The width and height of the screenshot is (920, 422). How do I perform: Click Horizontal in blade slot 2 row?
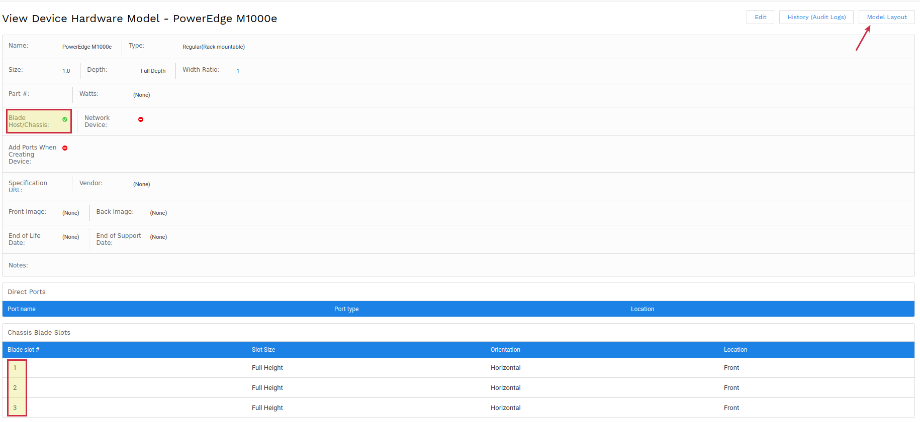pos(506,388)
